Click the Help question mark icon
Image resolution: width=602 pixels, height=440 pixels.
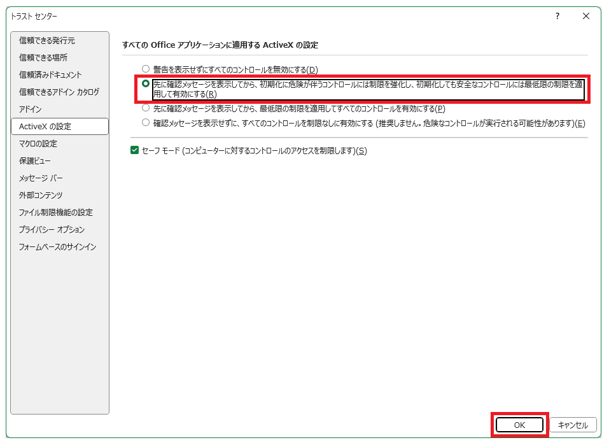pos(557,16)
